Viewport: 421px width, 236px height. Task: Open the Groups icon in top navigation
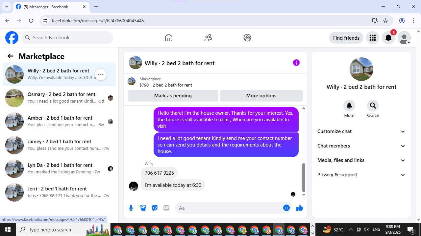247,38
